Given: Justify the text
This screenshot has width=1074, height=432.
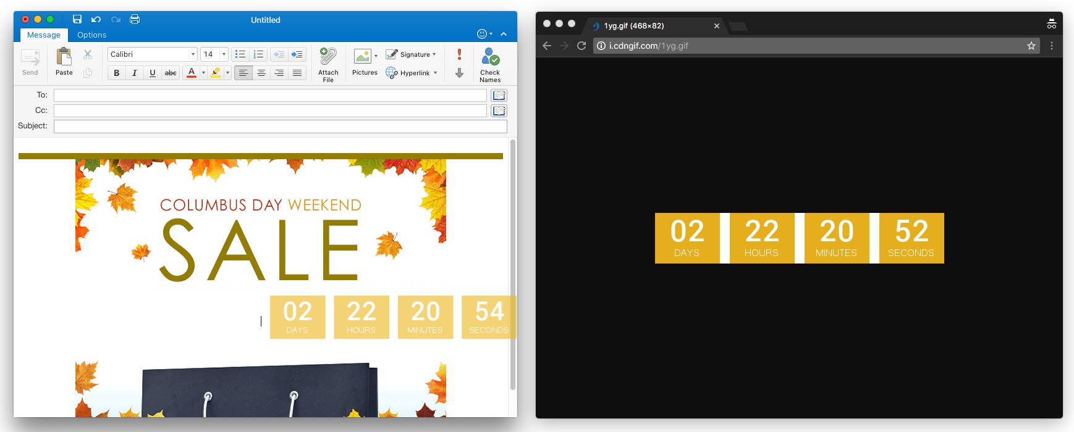Looking at the screenshot, I should click(297, 73).
